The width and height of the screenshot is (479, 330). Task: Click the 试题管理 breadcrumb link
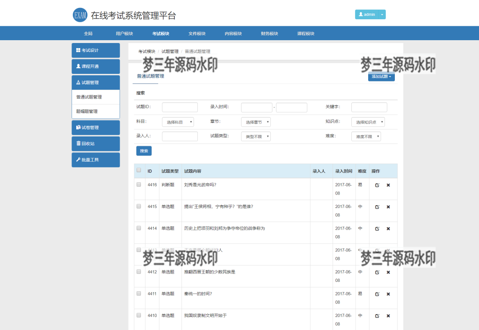170,51
